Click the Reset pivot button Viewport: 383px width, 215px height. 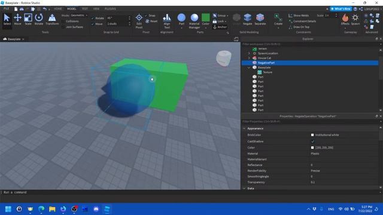coord(151,21)
